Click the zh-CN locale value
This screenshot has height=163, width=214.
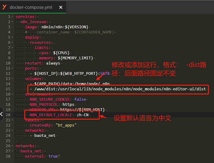pos(82,115)
